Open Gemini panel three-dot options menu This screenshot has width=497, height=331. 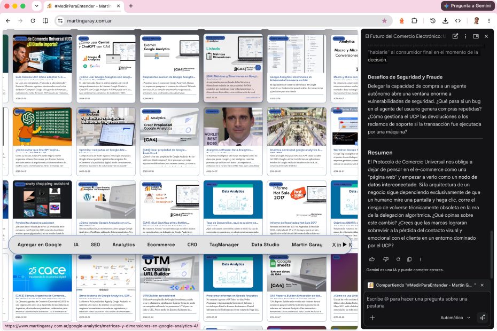click(x=465, y=36)
